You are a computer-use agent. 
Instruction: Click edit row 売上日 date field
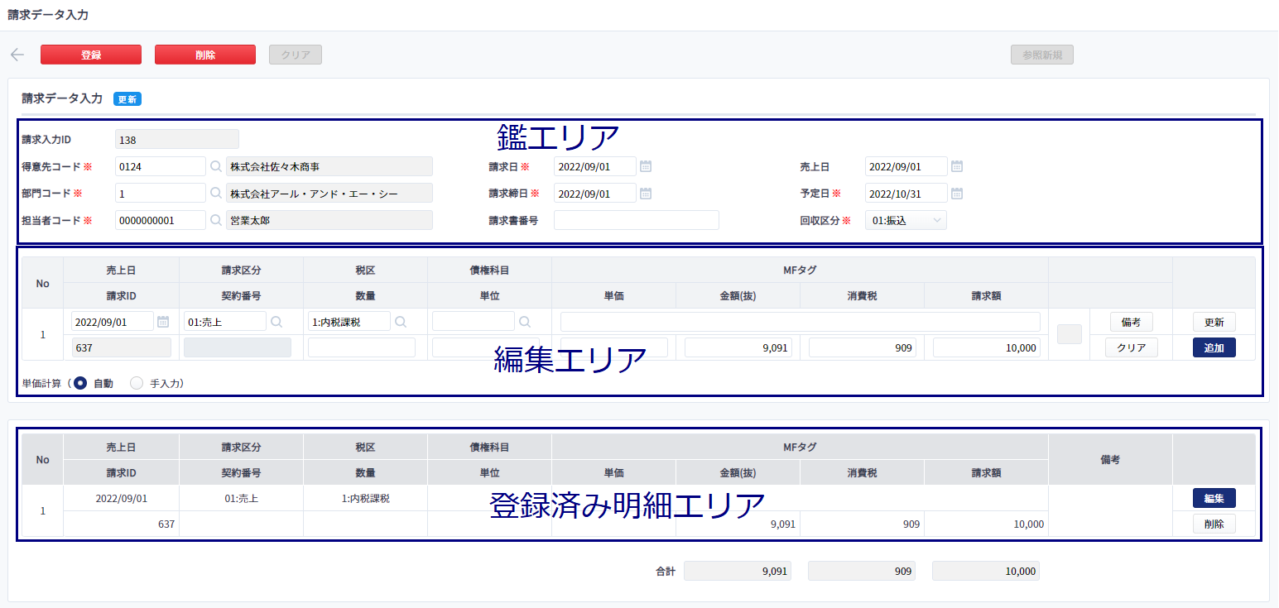pyautogui.click(x=113, y=322)
